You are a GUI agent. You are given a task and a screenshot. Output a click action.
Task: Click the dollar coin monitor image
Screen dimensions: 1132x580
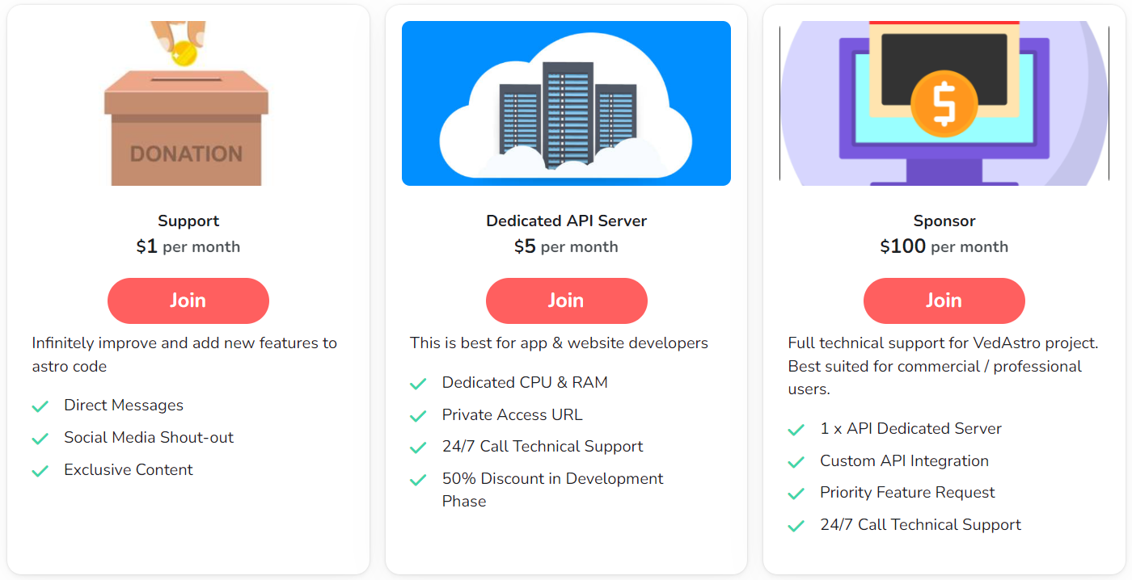(944, 103)
